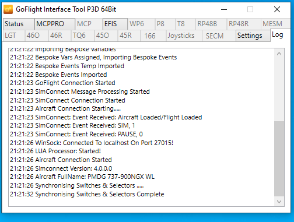The height and width of the screenshot is (222, 294).
Task: Click the log scrollbar up arrow
Action: 279,54
